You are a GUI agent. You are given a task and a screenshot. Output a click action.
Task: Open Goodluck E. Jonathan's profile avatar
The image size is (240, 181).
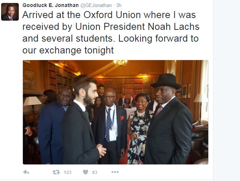click(x=10, y=12)
